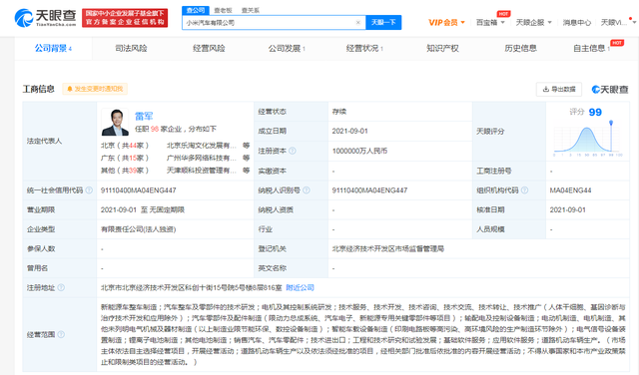Click the help icon next to 纳税人识别号
Screen dimensions: 639x375
307,190
